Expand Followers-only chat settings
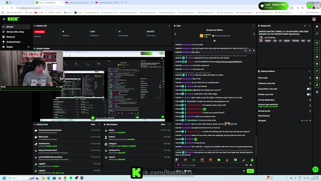 (x=310, y=83)
